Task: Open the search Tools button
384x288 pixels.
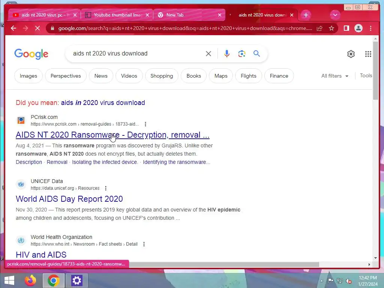Action: click(366, 76)
